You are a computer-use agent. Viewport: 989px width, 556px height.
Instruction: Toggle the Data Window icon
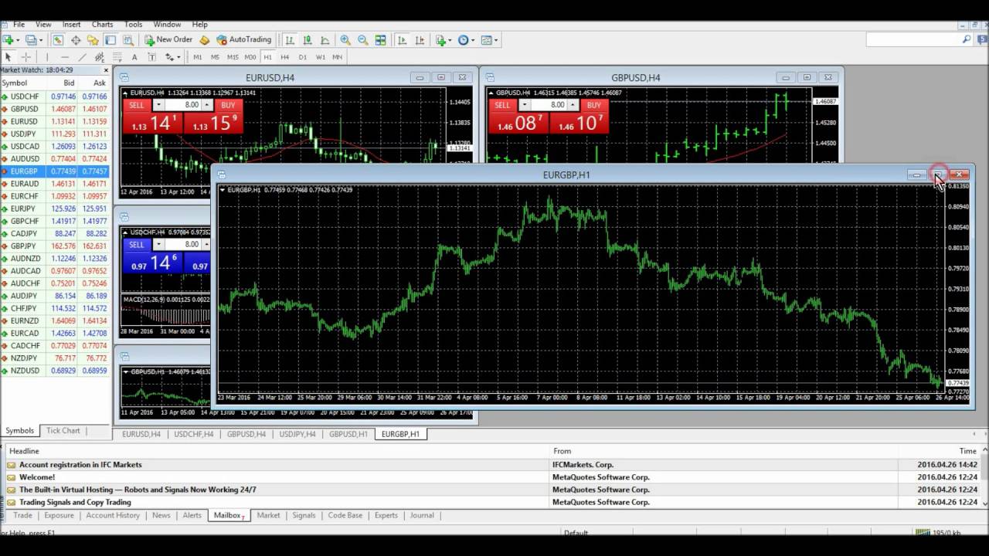point(76,40)
